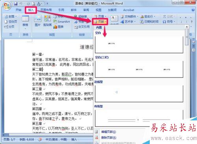Click the footer gallery scrollbar thumb
The width and height of the screenshot is (197, 144).
click(x=187, y=37)
